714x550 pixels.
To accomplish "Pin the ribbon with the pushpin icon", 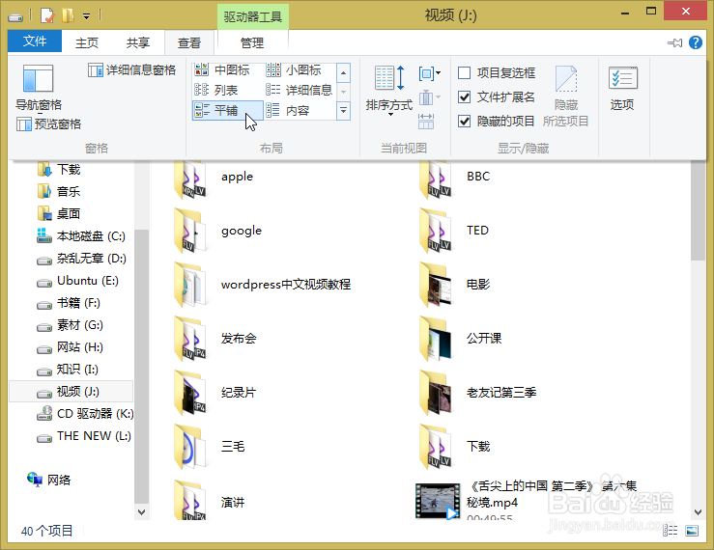I will click(x=674, y=42).
